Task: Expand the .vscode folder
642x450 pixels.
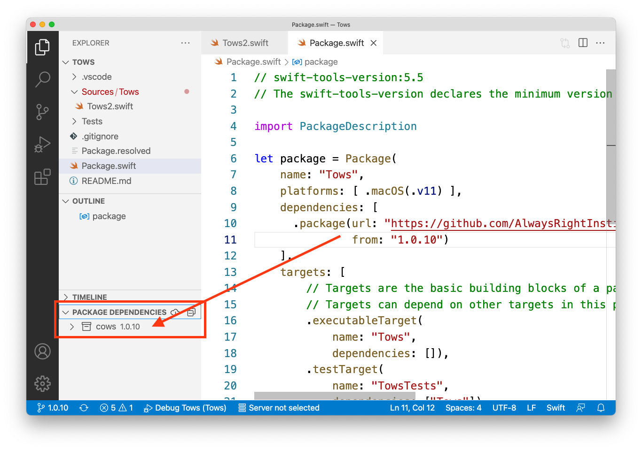Action: 74,77
